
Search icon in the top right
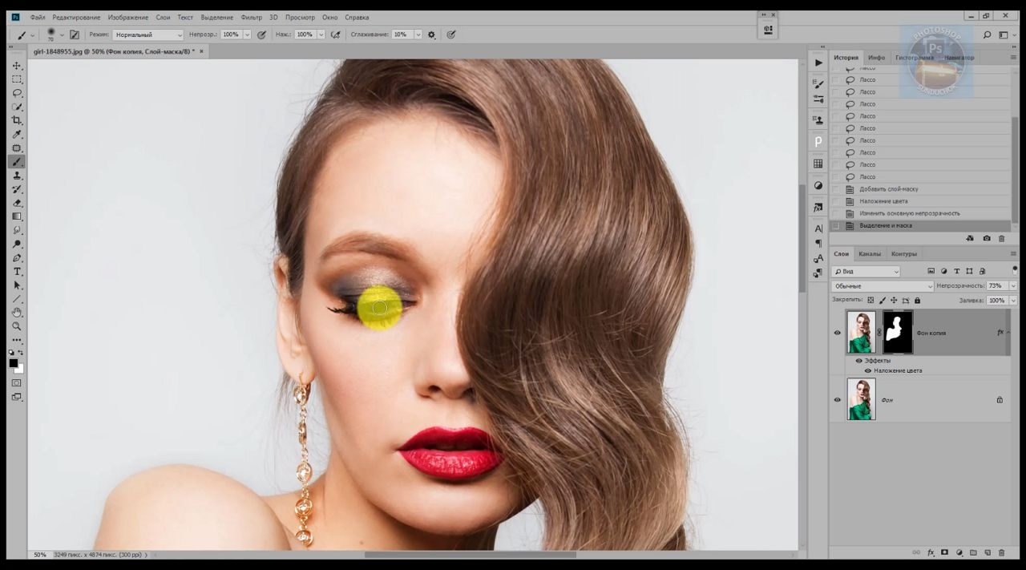coord(987,34)
